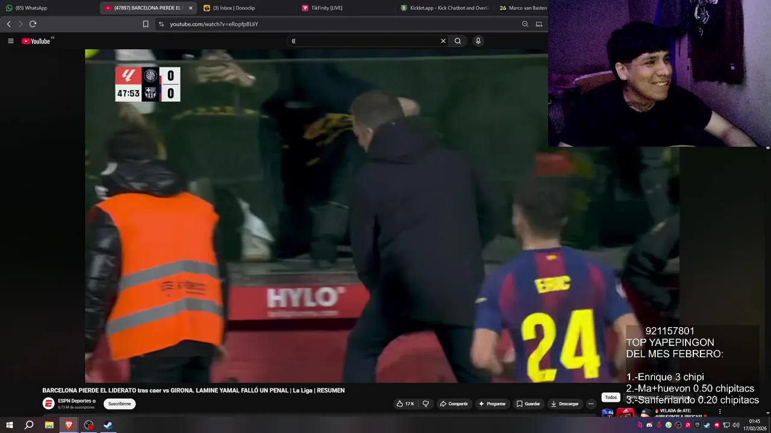Bookmark this page using the bookmark icon
The width and height of the screenshot is (771, 433).
[146, 24]
